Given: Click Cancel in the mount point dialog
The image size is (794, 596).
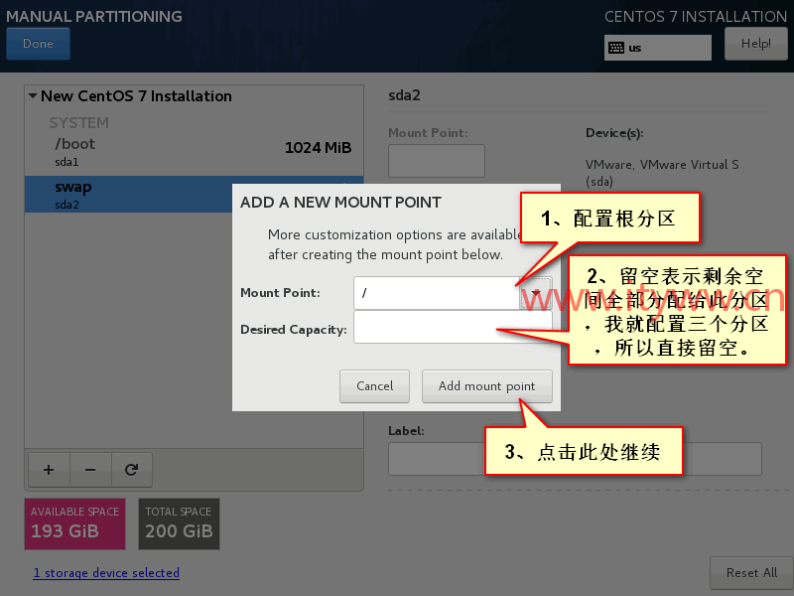Looking at the screenshot, I should [374, 386].
